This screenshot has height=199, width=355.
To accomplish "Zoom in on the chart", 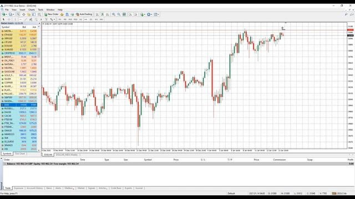I will pos(114,14).
